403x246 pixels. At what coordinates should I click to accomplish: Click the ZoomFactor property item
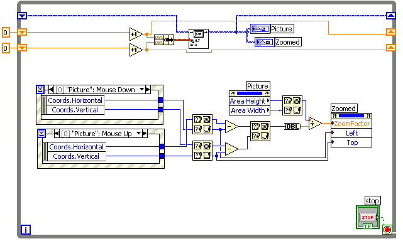(x=351, y=124)
